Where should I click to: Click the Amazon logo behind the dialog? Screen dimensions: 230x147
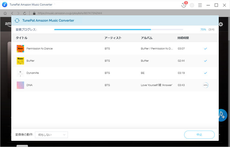[x=8, y=24]
